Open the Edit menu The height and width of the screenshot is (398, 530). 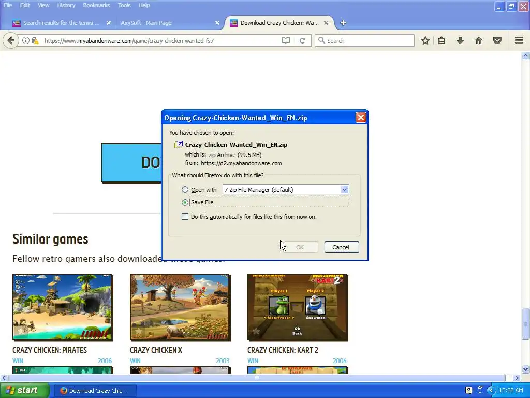pyautogui.click(x=25, y=5)
